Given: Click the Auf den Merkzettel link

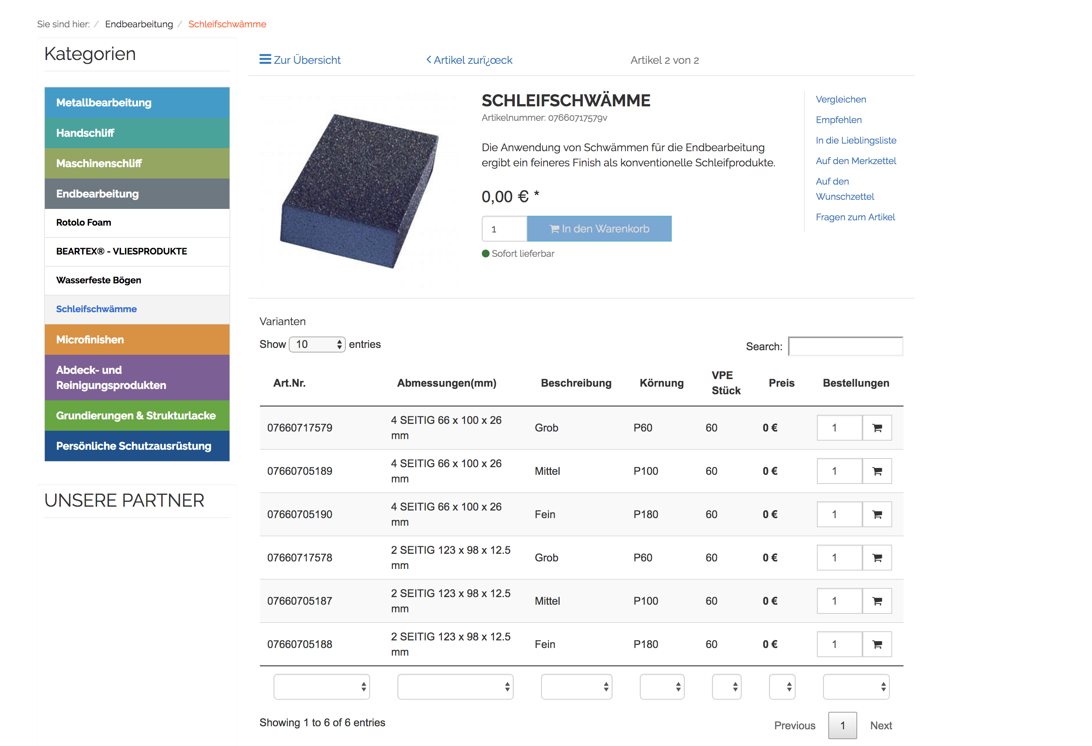Looking at the screenshot, I should click(856, 161).
